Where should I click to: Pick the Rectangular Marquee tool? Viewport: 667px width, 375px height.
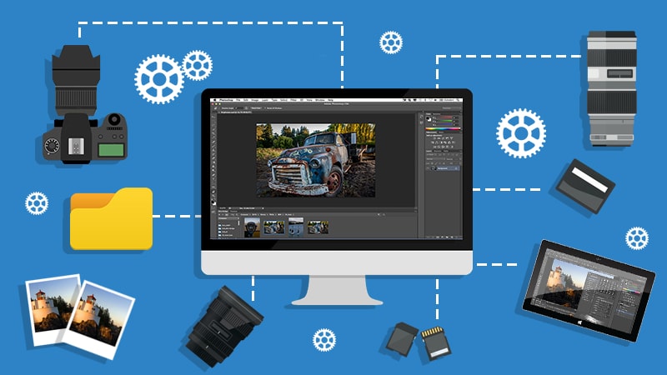point(215,121)
